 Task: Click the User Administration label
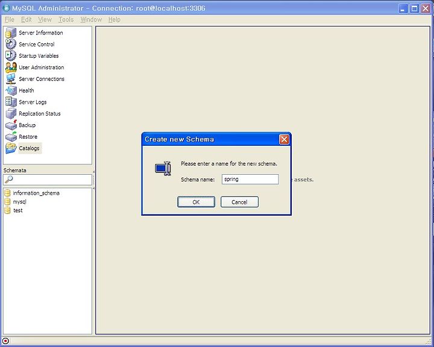point(41,67)
